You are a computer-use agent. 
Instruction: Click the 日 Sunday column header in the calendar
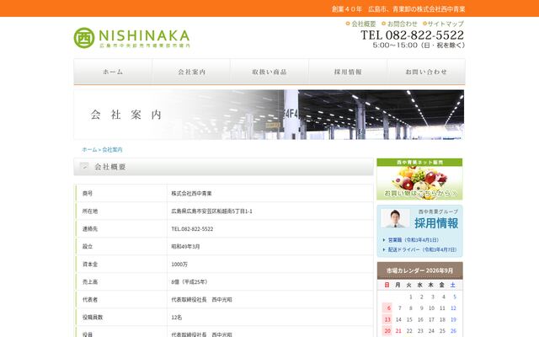pos(387,285)
